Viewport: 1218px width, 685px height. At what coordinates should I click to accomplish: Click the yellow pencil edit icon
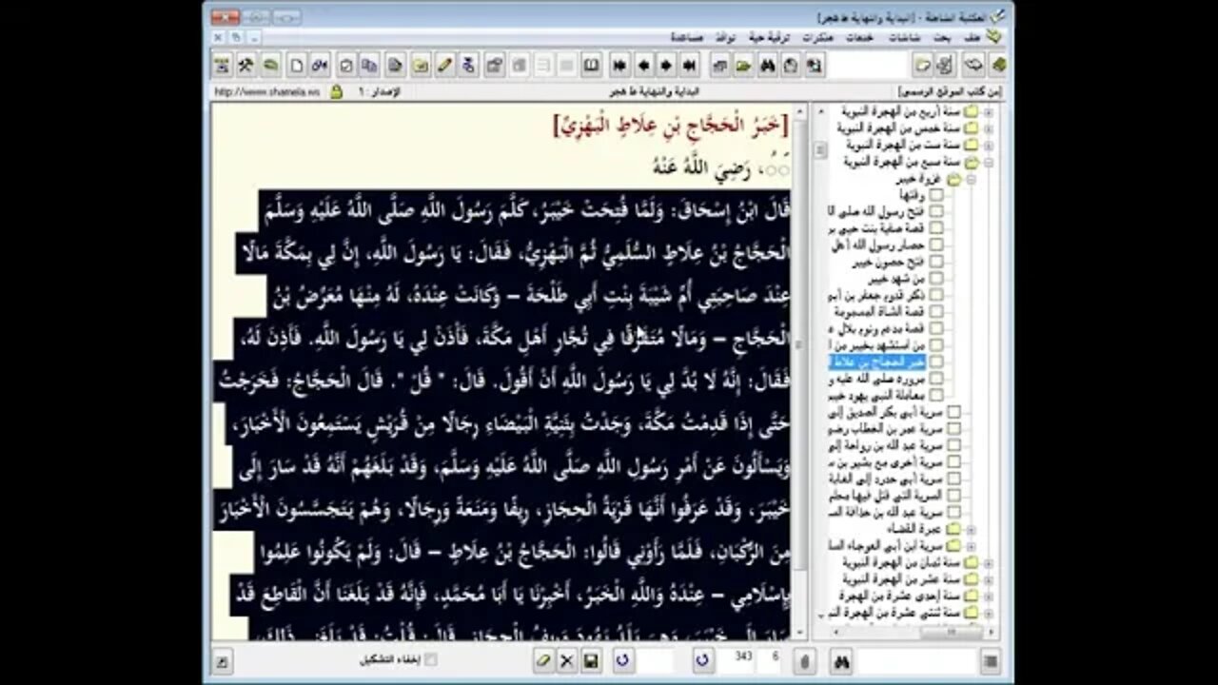coord(444,65)
